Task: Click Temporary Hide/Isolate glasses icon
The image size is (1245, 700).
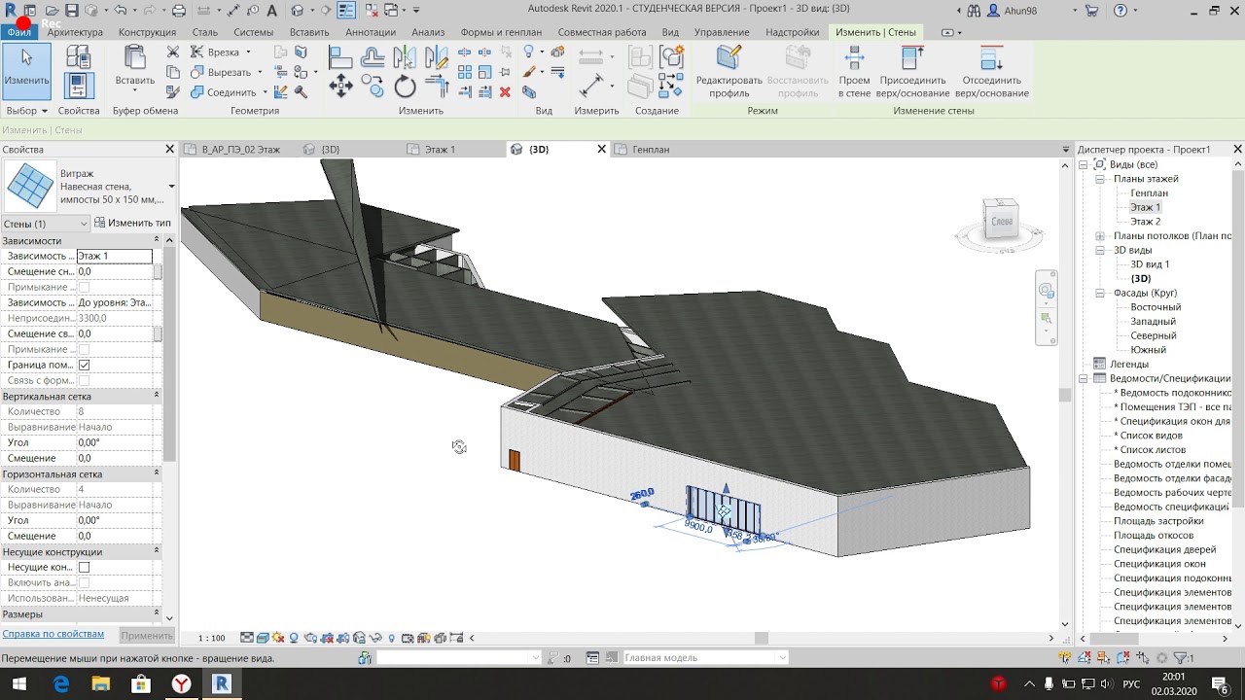Action: [x=375, y=638]
